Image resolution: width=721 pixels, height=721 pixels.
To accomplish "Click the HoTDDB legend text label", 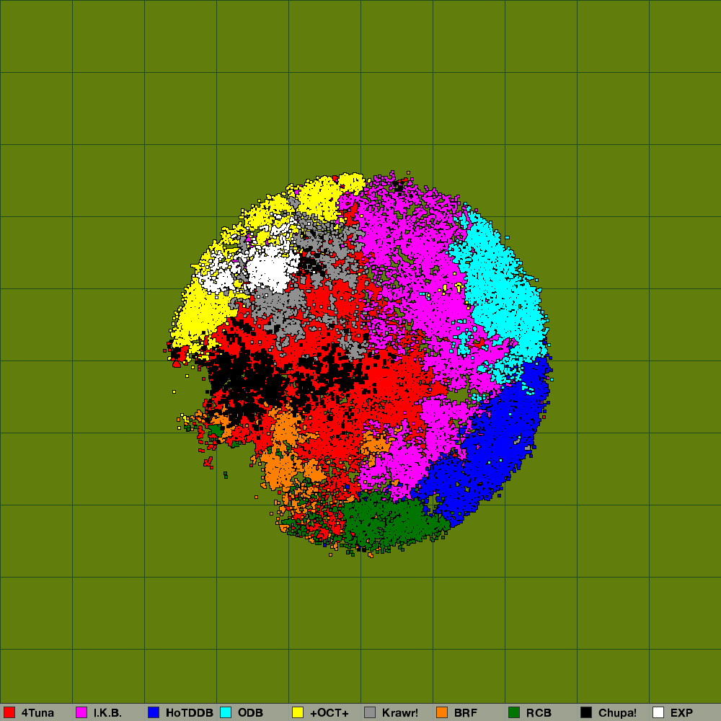I will click(x=189, y=712).
